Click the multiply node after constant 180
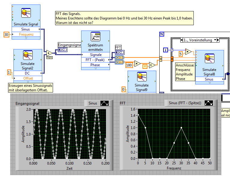This screenshot has height=176, width=230. pos(137,64)
